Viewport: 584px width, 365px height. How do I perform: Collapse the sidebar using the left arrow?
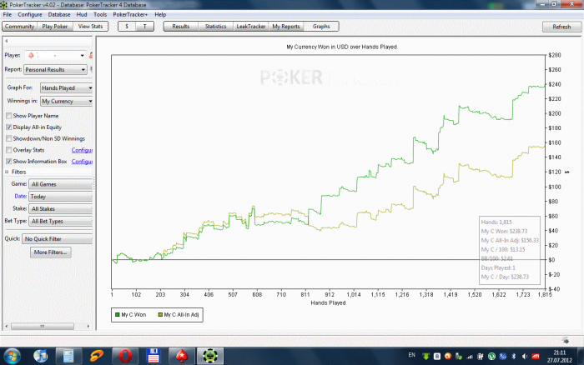(7, 41)
